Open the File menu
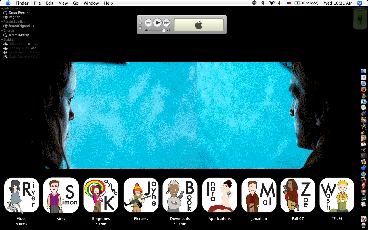368x230 pixels. [x=37, y=3]
